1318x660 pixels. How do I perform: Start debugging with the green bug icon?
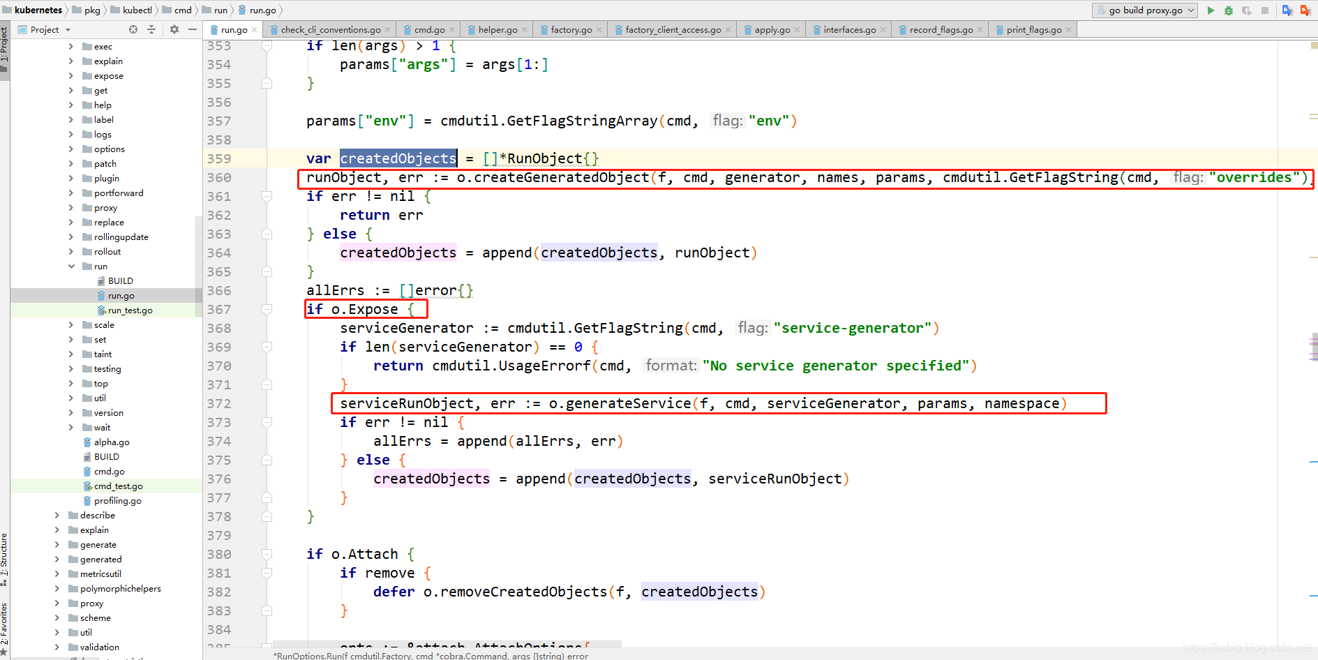coord(1229,10)
